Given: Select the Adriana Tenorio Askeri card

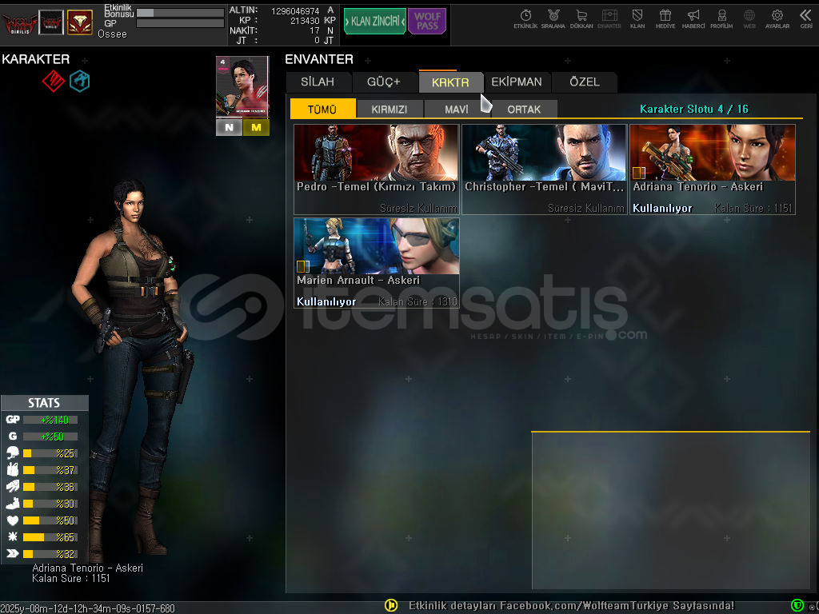Looking at the screenshot, I should (713, 169).
